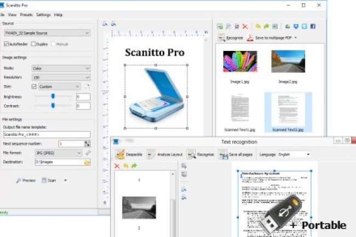
Task: Open the View menu
Action: [x=12, y=15]
